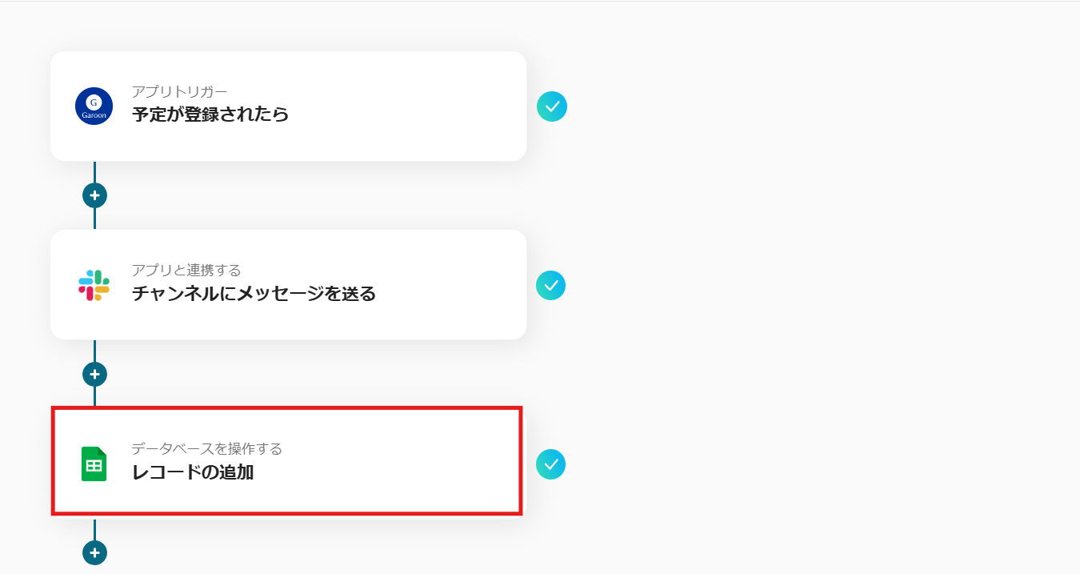Click the Garoon app icon
The image size is (1080, 574).
pos(94,106)
